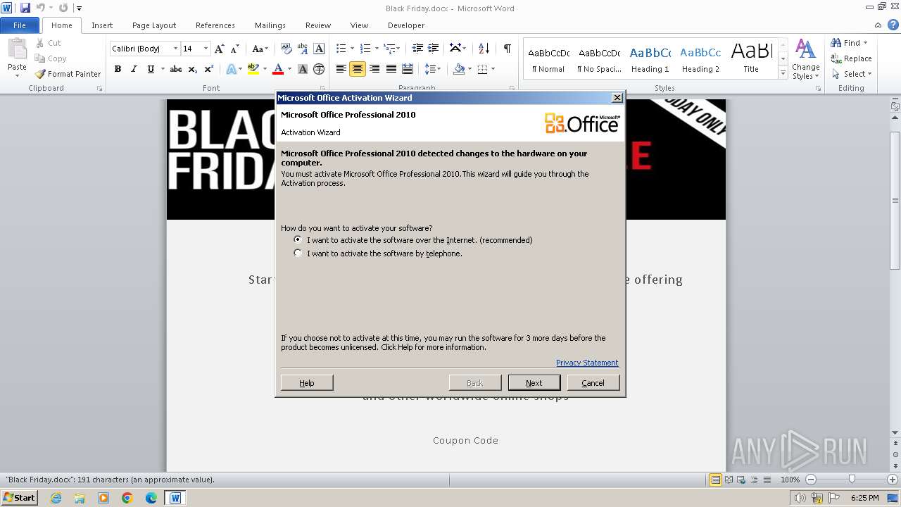Screen dimensions: 901x507
Task: Click the Numbering list icon
Action: click(x=365, y=49)
